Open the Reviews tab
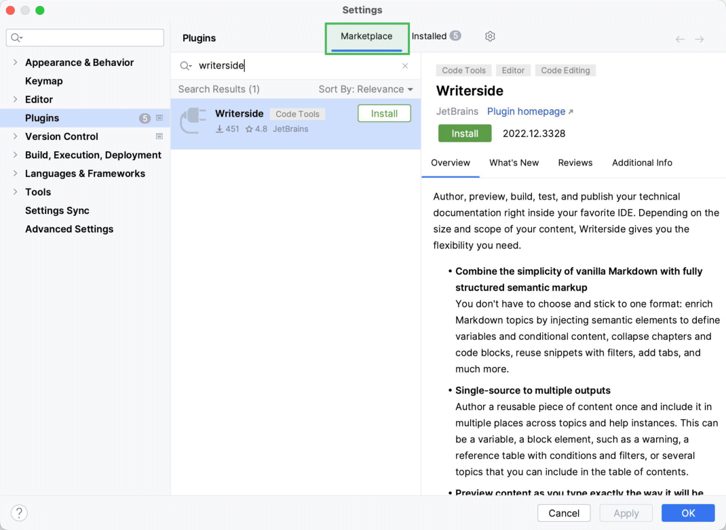The height and width of the screenshot is (530, 726). point(575,163)
